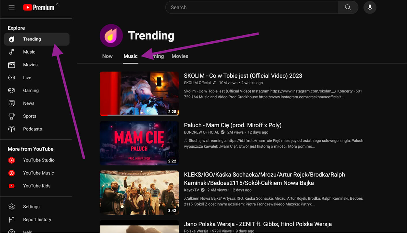Image resolution: width=407 pixels, height=233 pixels.
Task: Open the hamburger guide menu
Action: coord(12,7)
